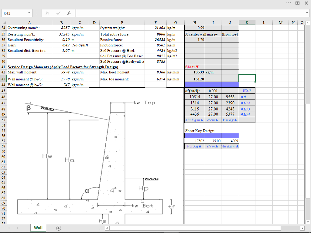Click the Soil Pressure @ Toe Base value 9872
Screen dimensions: 311x233
(x=156, y=56)
